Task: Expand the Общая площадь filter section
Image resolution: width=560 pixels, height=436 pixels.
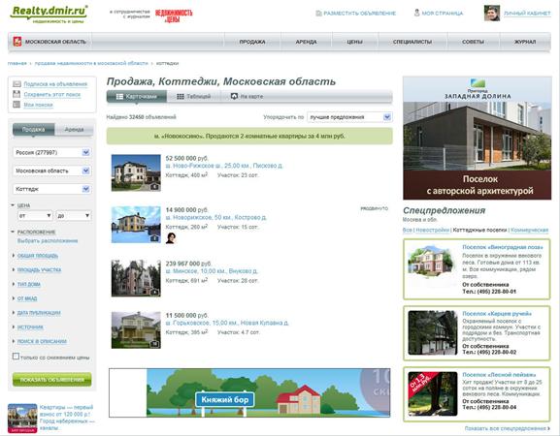Action: click(38, 256)
